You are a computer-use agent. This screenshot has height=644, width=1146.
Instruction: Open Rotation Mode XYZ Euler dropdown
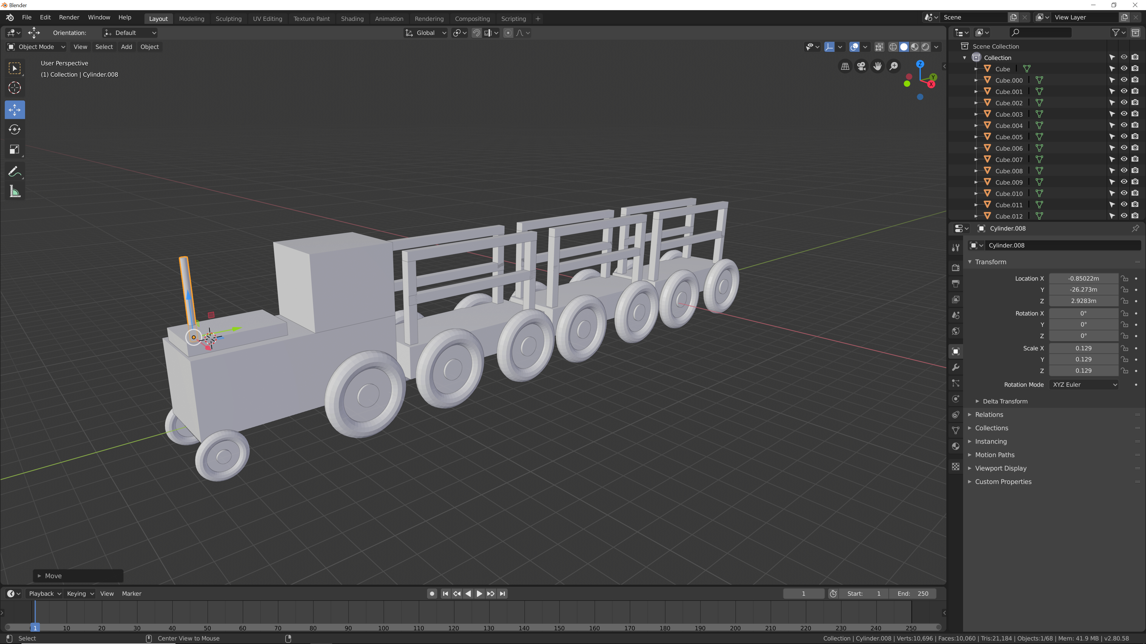click(x=1084, y=384)
